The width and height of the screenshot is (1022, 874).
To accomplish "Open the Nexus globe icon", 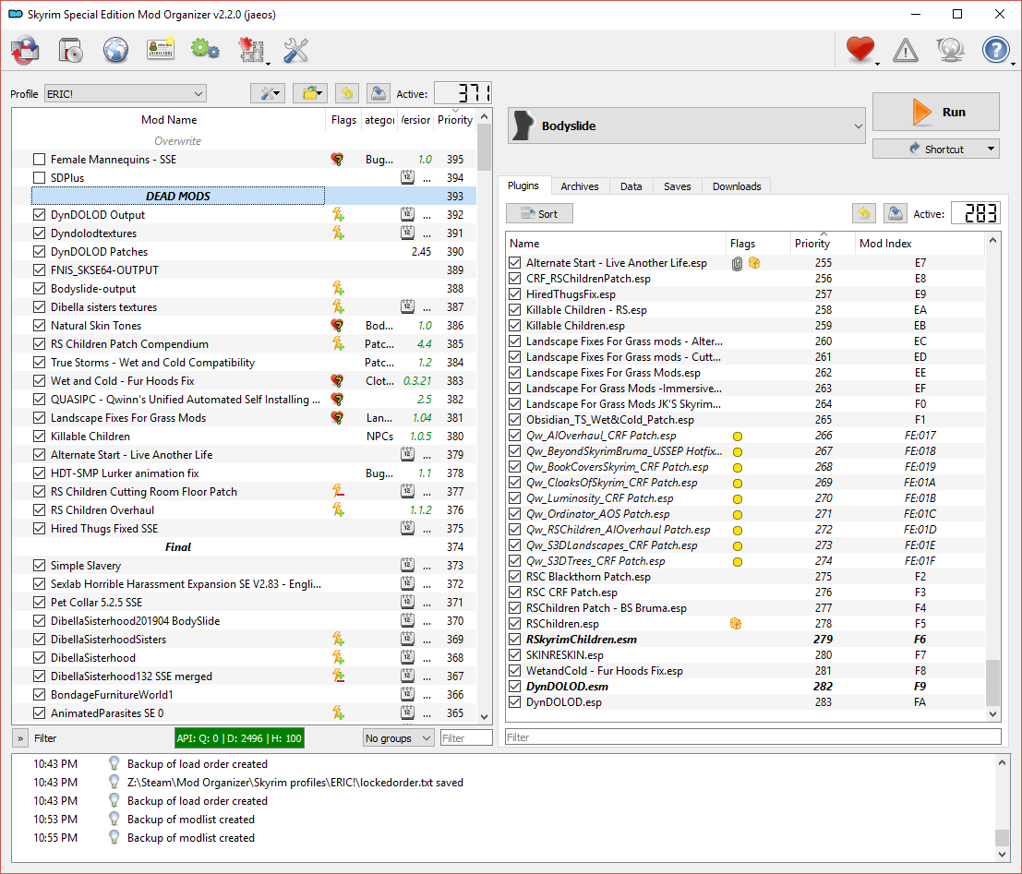I will coord(115,50).
